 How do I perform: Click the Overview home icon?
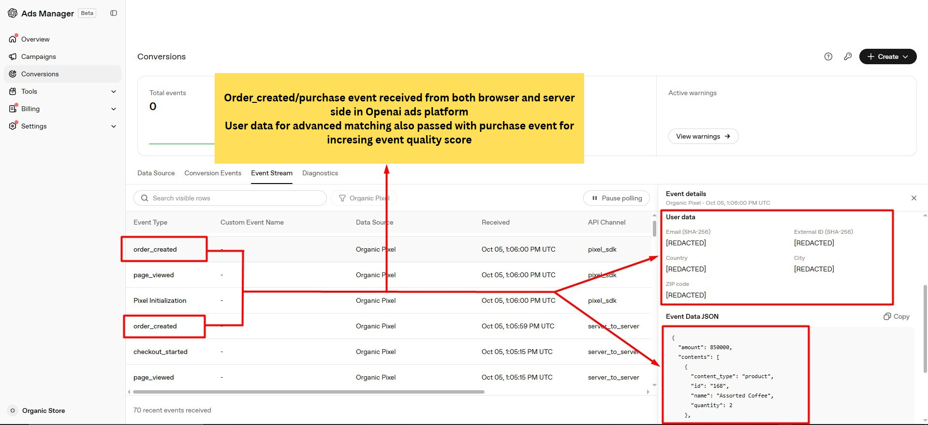13,39
